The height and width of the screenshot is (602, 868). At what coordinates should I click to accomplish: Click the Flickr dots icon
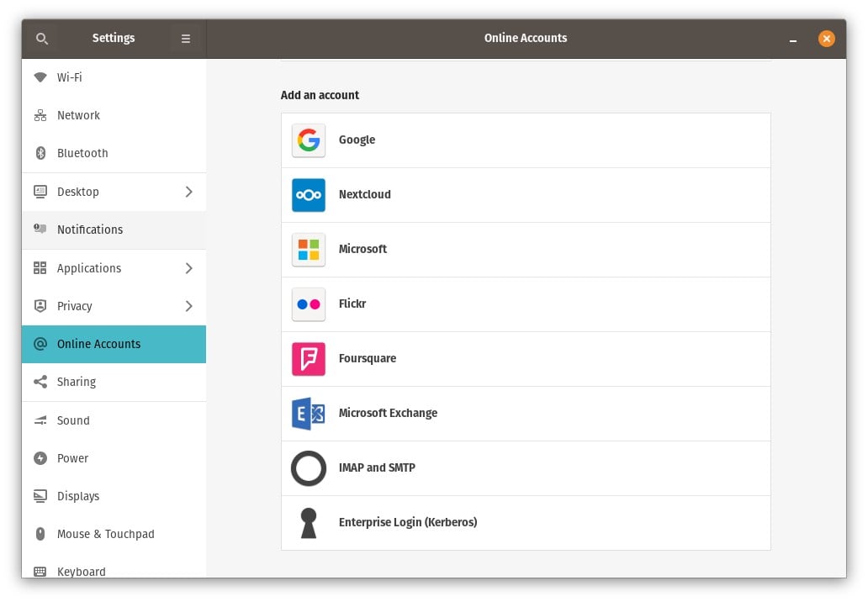click(309, 304)
